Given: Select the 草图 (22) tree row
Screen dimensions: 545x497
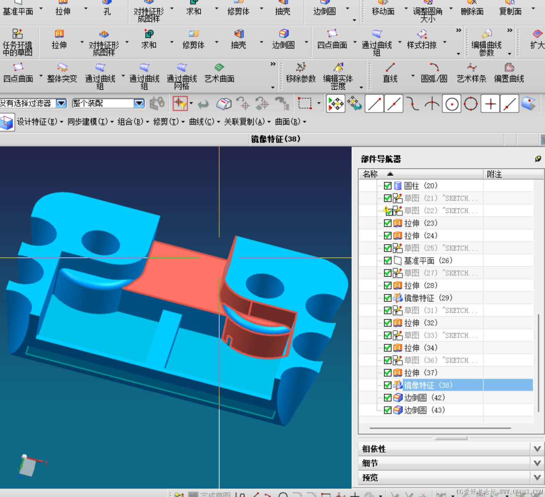Looking at the screenshot, I should (446, 211).
